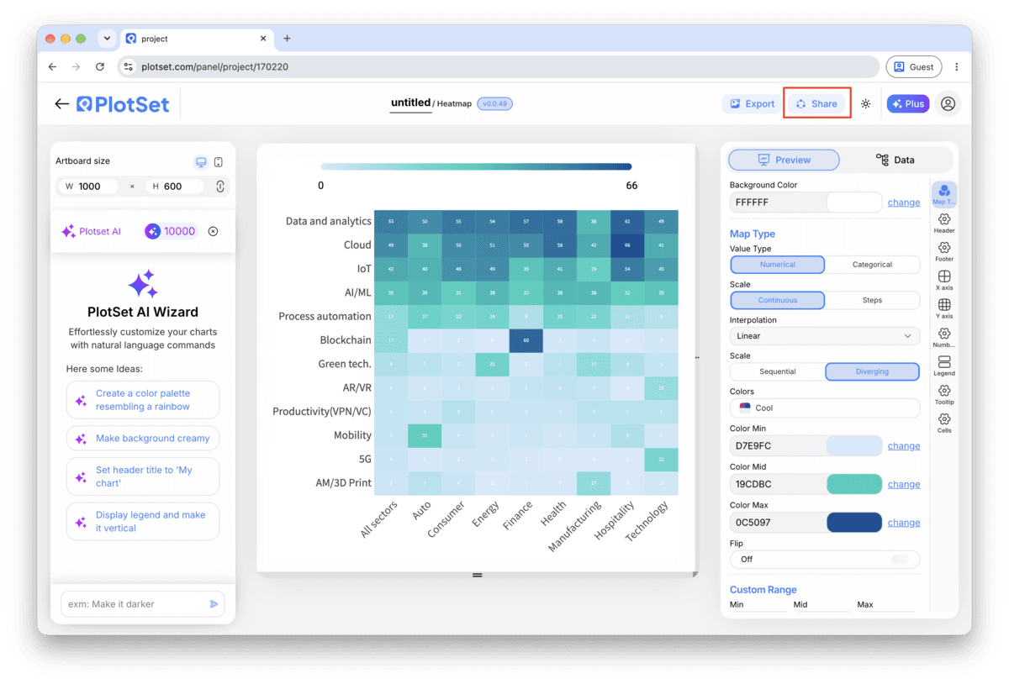Click 'Make background creamy' idea
This screenshot has width=1009, height=684.
[143, 439]
